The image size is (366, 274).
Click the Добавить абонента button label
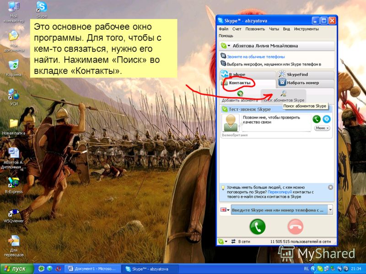pos(240,100)
